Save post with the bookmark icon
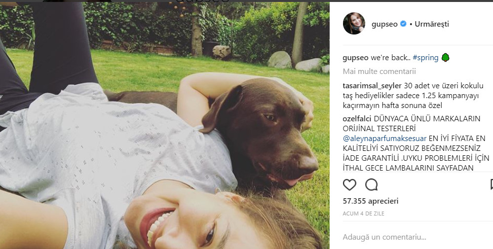The height and width of the screenshot is (249, 493). click(492, 184)
